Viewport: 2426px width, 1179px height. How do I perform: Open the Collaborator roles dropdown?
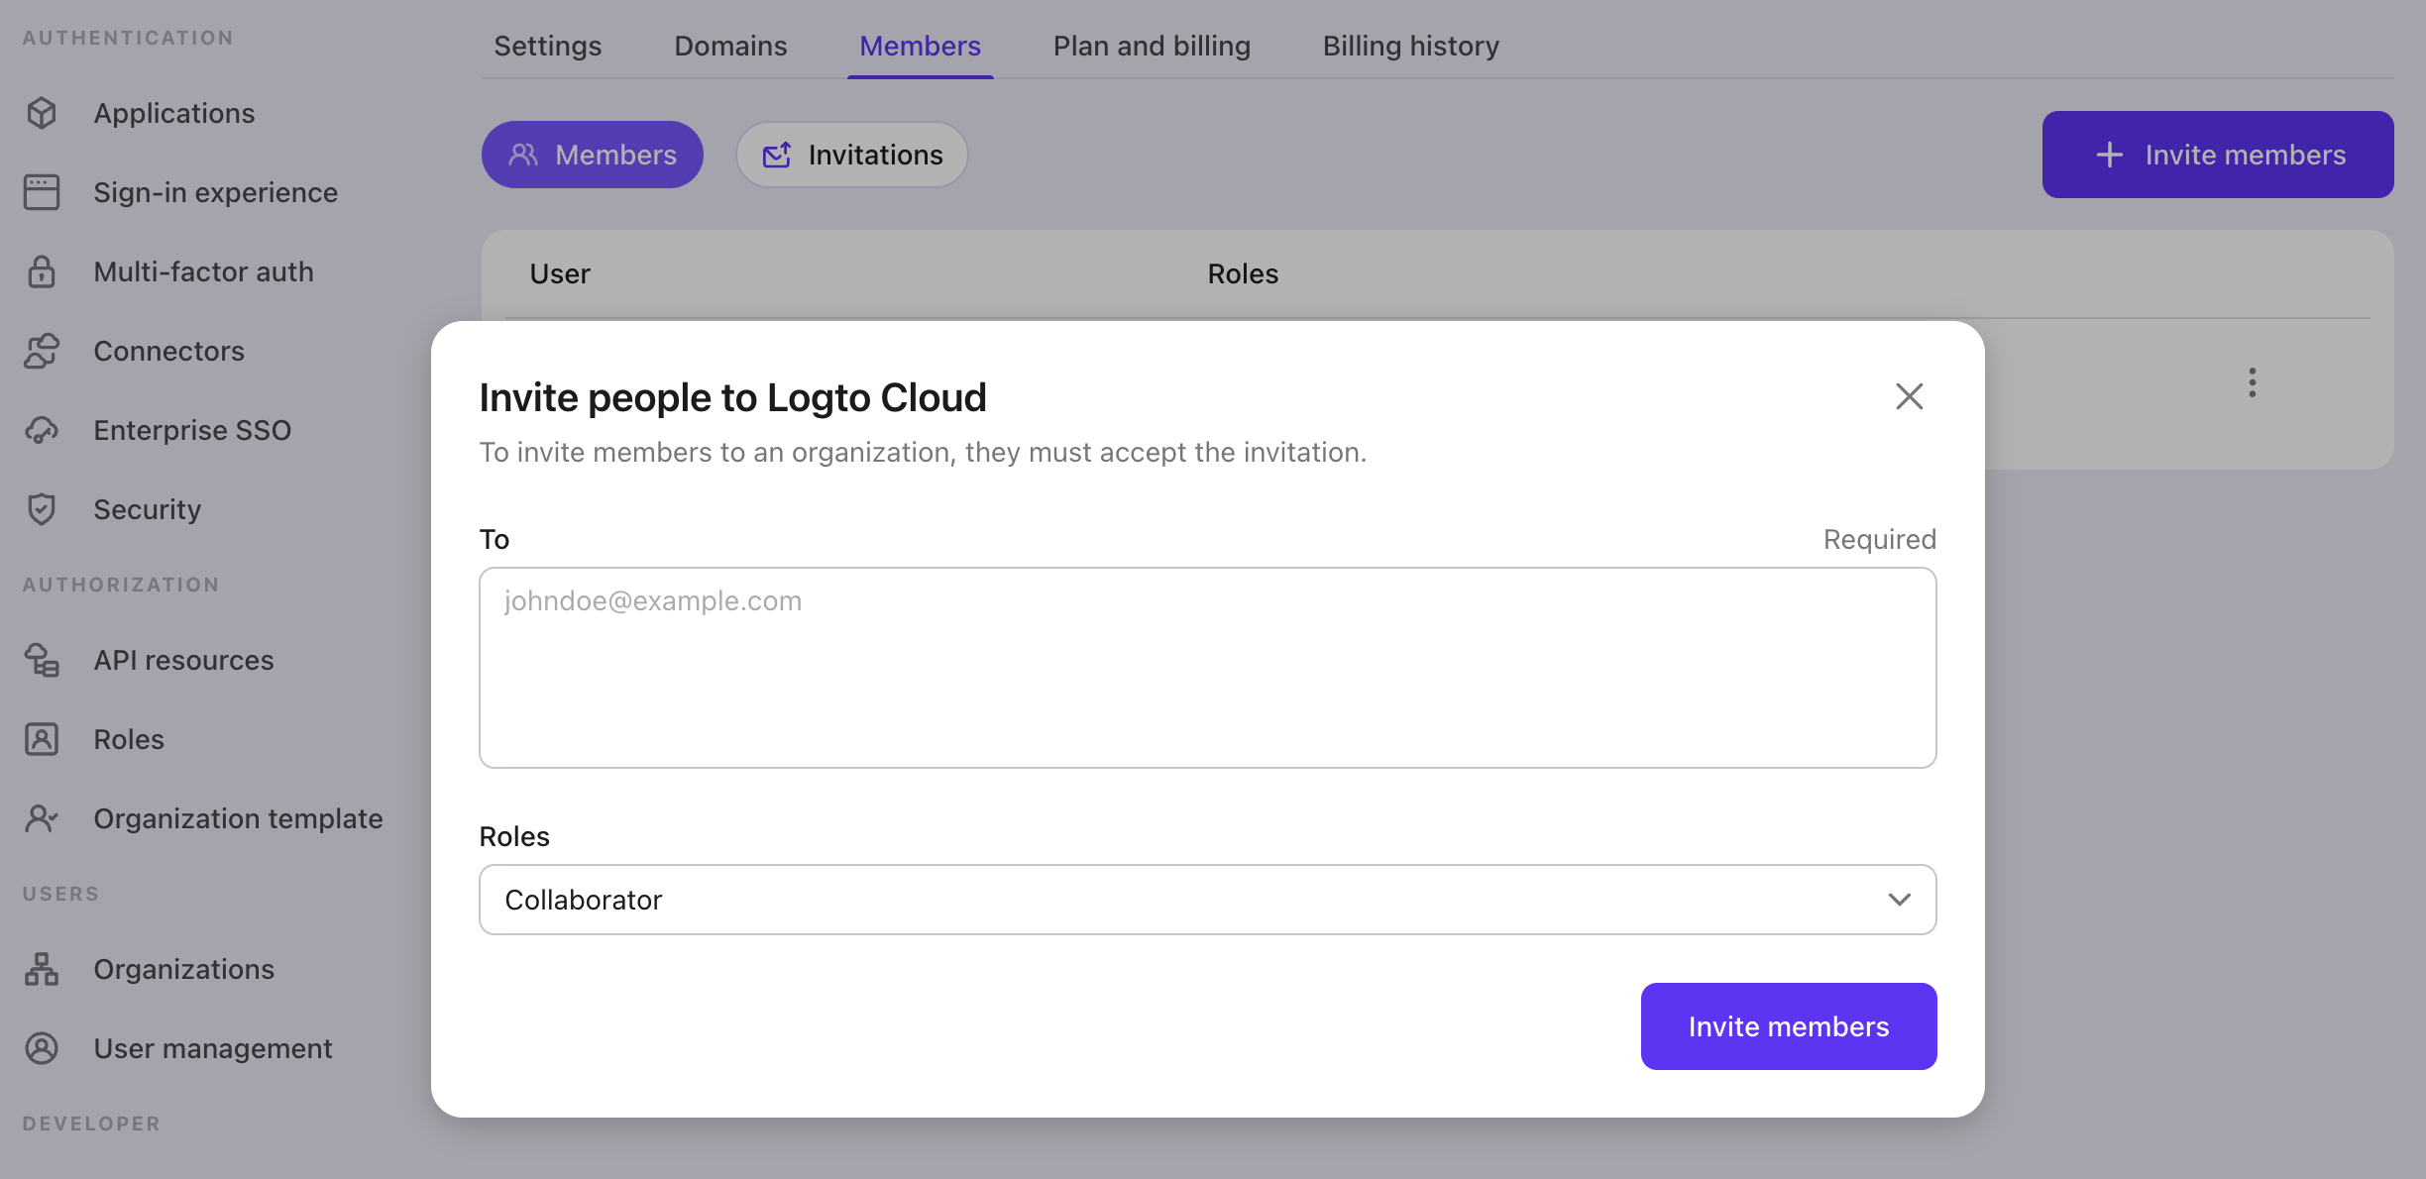click(x=1207, y=900)
